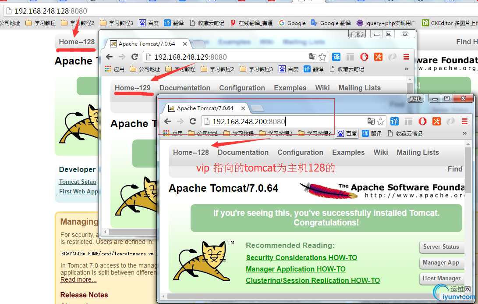Open the Release Notes link in the back window
Image resolution: width=478 pixels, height=304 pixels.
click(84, 295)
